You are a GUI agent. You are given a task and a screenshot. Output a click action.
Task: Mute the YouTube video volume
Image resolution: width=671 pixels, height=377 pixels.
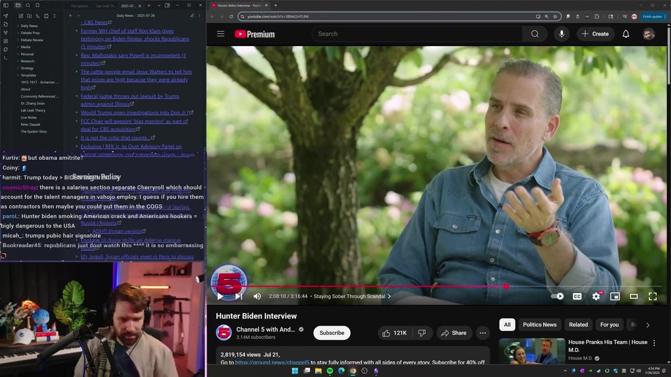tap(257, 296)
